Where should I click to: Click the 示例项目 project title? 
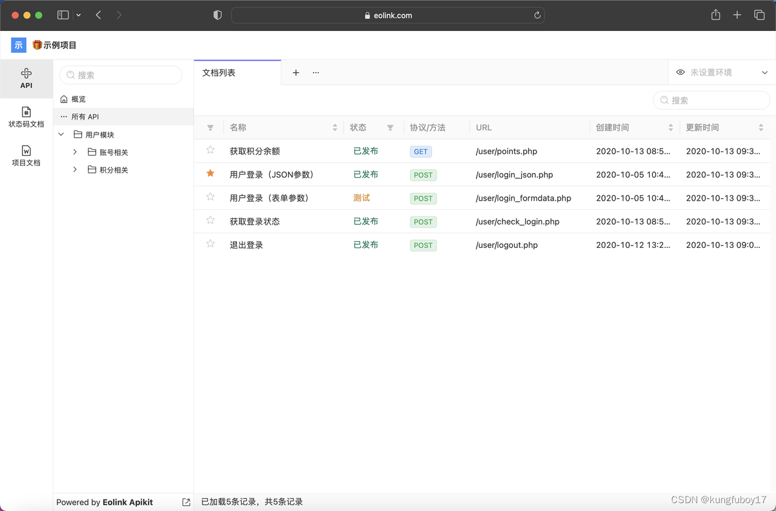pyautogui.click(x=59, y=45)
